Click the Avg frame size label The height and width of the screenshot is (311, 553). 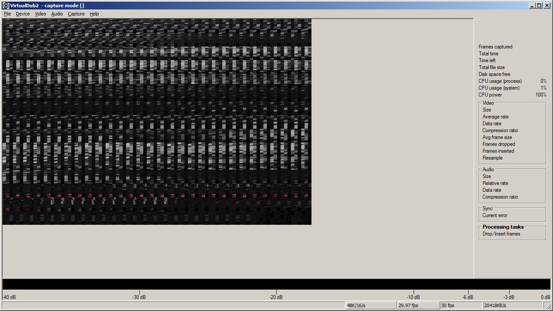tap(497, 137)
